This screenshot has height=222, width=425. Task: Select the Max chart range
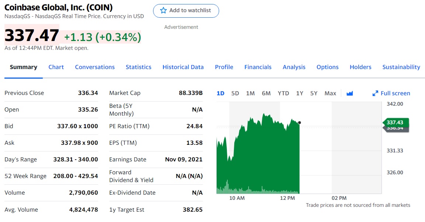coord(331,93)
